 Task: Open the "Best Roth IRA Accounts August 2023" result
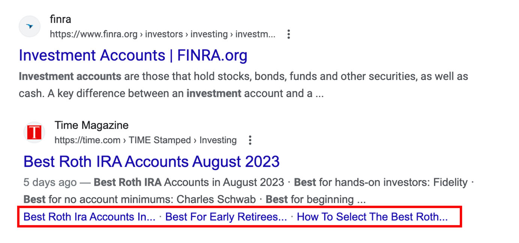coord(151,162)
